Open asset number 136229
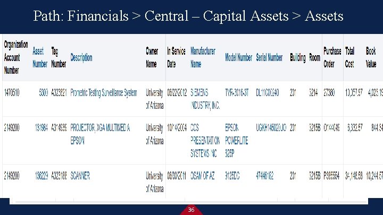The image size is (383, 215). pyautogui.click(x=41, y=176)
